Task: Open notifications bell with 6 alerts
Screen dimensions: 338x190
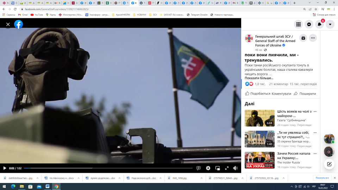Action: [x=319, y=24]
